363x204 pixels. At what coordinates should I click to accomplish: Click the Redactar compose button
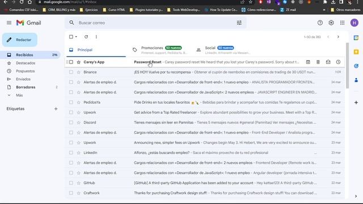coord(20,40)
